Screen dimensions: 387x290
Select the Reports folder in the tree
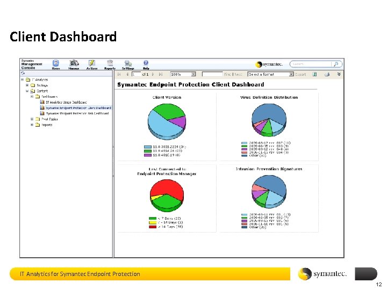44,125
